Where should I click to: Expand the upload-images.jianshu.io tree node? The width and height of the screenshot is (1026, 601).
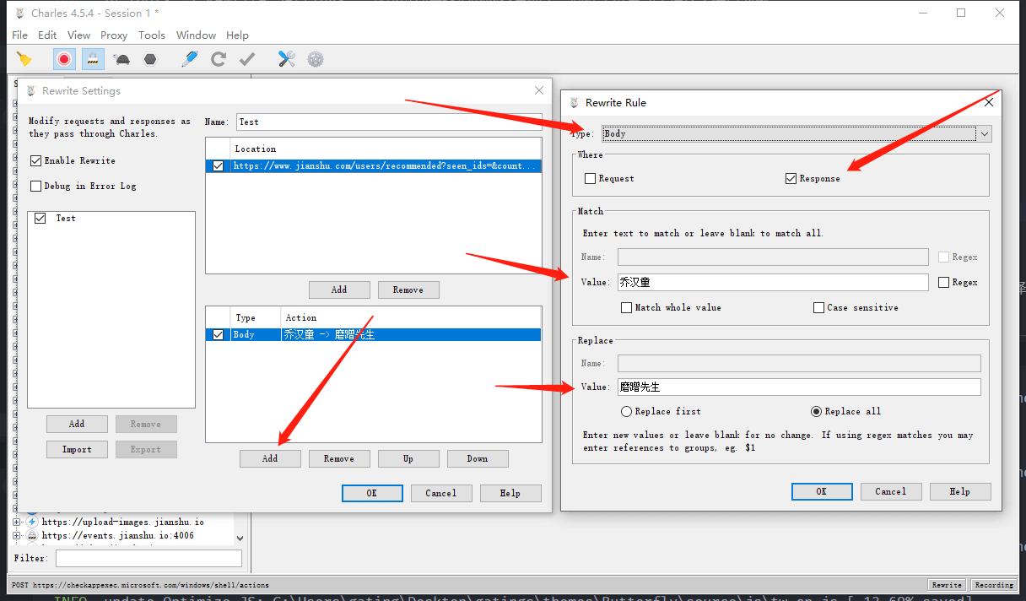coord(16,522)
